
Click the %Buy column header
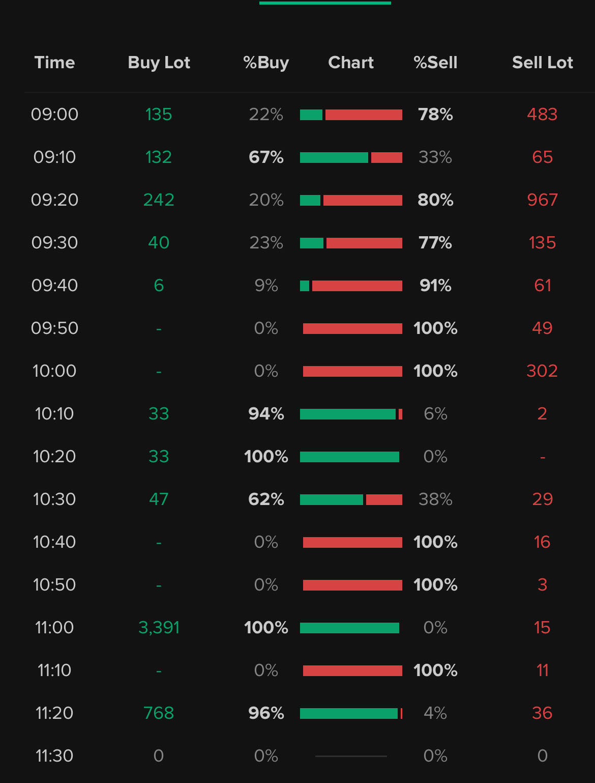coord(266,63)
